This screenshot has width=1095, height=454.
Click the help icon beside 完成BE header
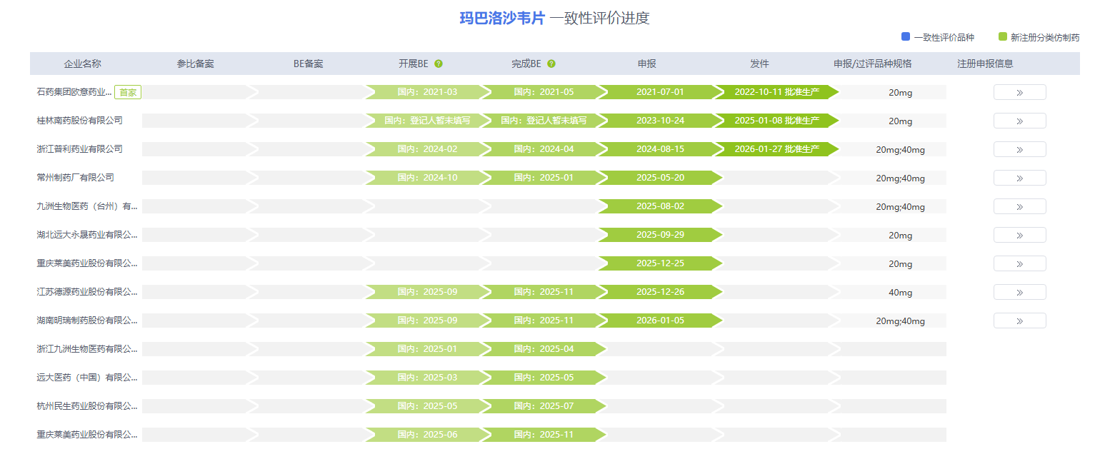551,64
